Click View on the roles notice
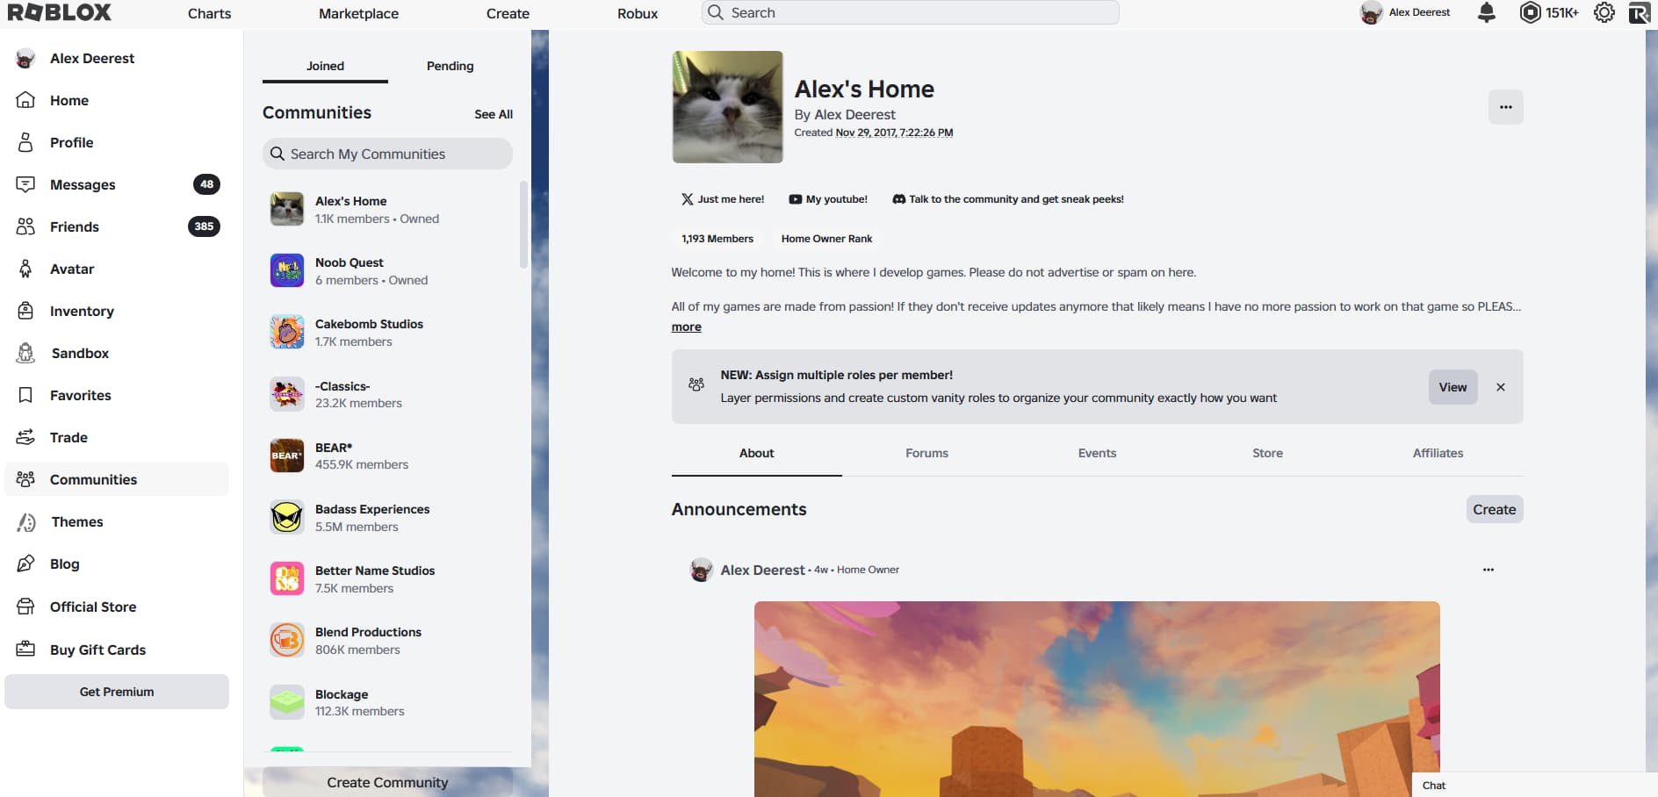Screen dimensions: 1658x797 click(x=1453, y=387)
